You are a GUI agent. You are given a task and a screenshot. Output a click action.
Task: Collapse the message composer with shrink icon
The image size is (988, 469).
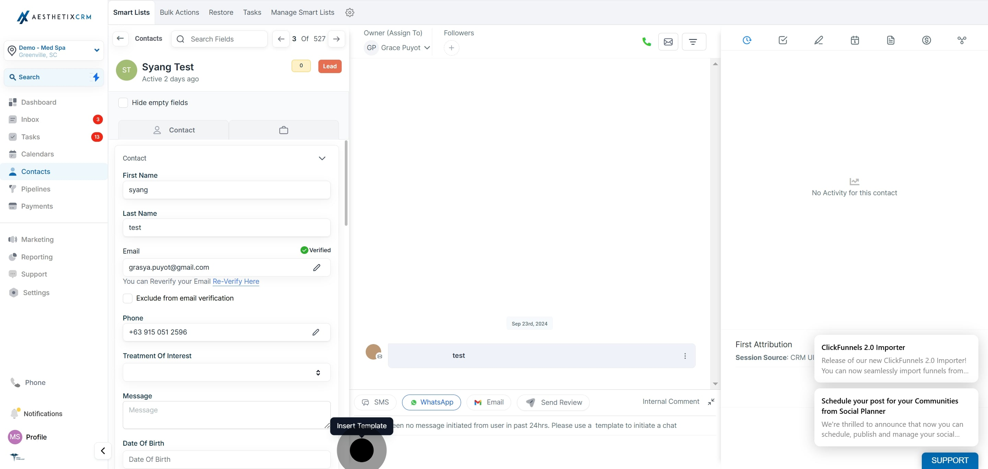tap(711, 402)
